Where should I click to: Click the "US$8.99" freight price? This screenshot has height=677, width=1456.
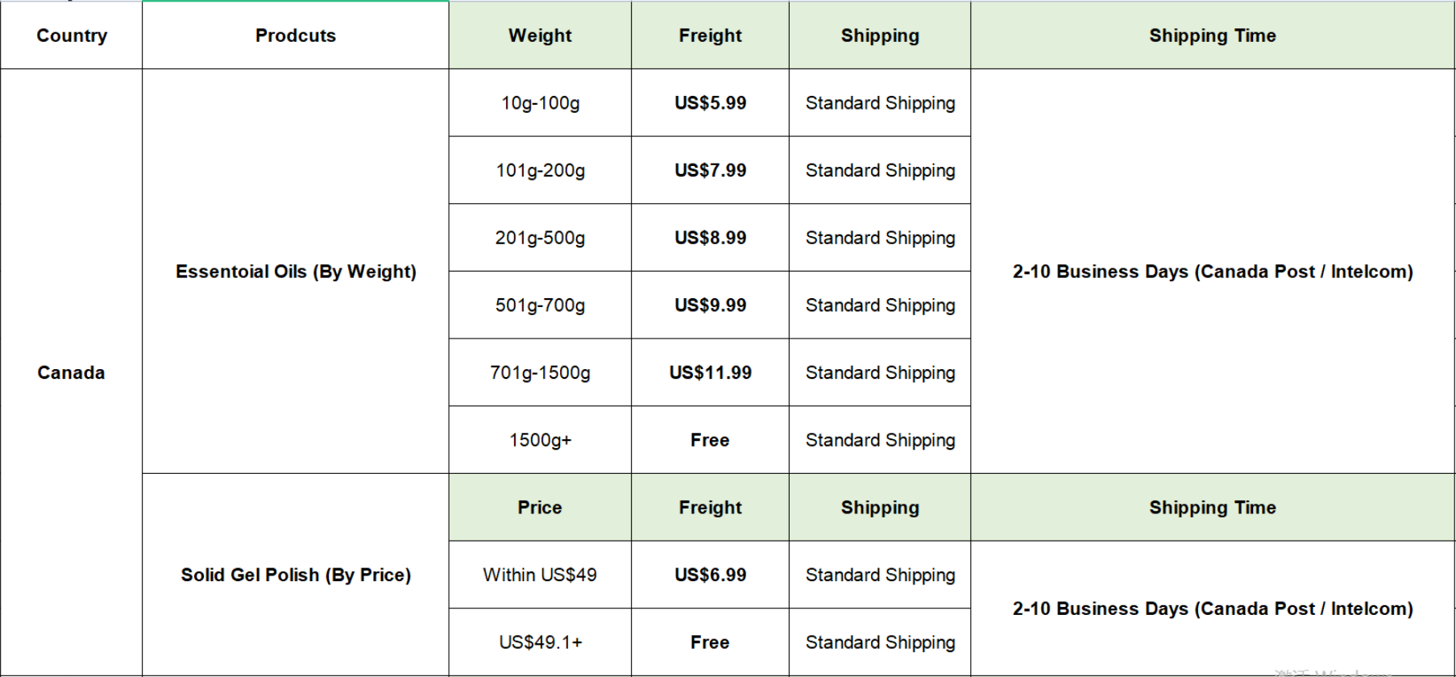[710, 238]
